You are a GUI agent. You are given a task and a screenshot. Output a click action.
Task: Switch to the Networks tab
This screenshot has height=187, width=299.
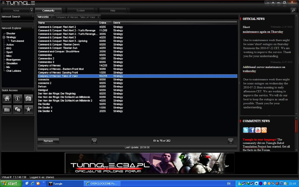click(x=43, y=17)
